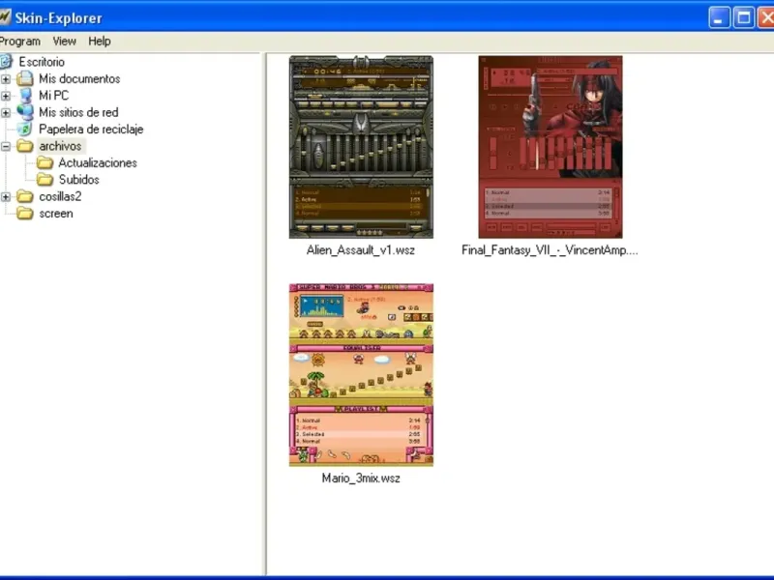
Task: Expand the Mis sitios de red node
Action: [x=6, y=112]
